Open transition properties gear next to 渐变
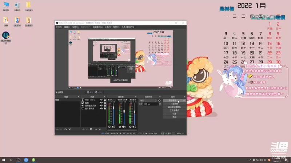291x163 pixels. 159,101
